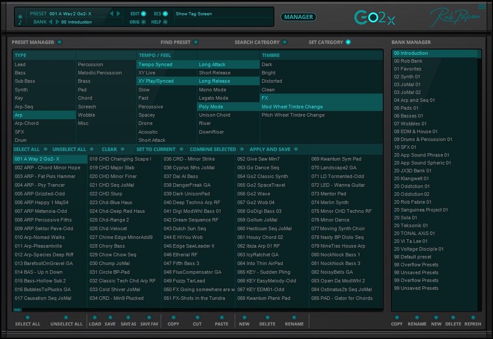This screenshot has height=339, width=493.
Task: Choose preset 069 Kwantum Sym Pad
Action: 346,159
